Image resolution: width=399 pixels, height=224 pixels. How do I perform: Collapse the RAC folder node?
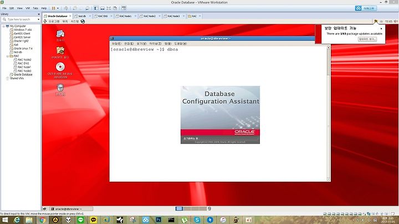click(x=8, y=56)
